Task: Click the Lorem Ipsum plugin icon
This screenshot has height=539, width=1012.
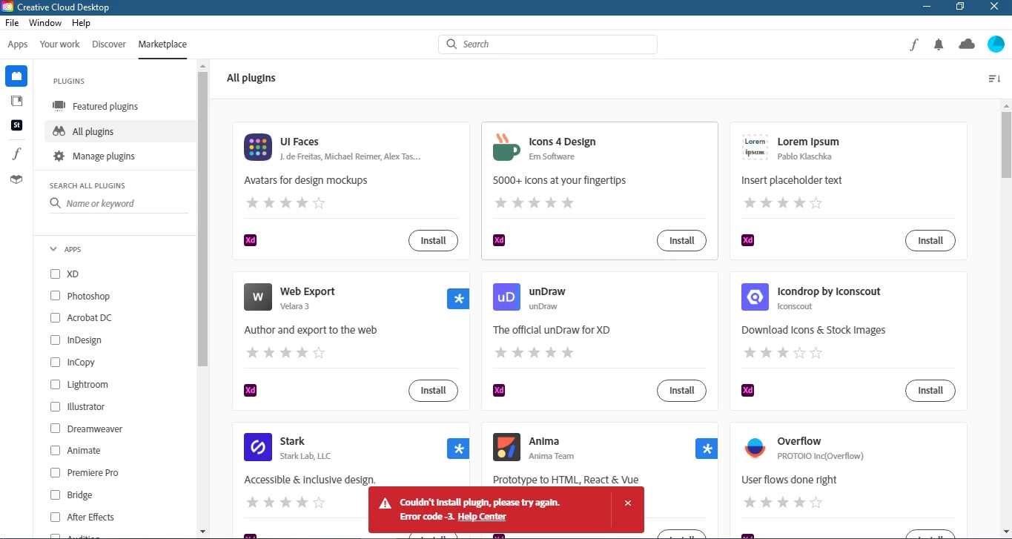Action: [x=755, y=148]
